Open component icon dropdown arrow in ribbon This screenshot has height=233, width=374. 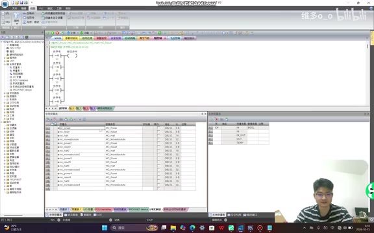tap(16, 24)
